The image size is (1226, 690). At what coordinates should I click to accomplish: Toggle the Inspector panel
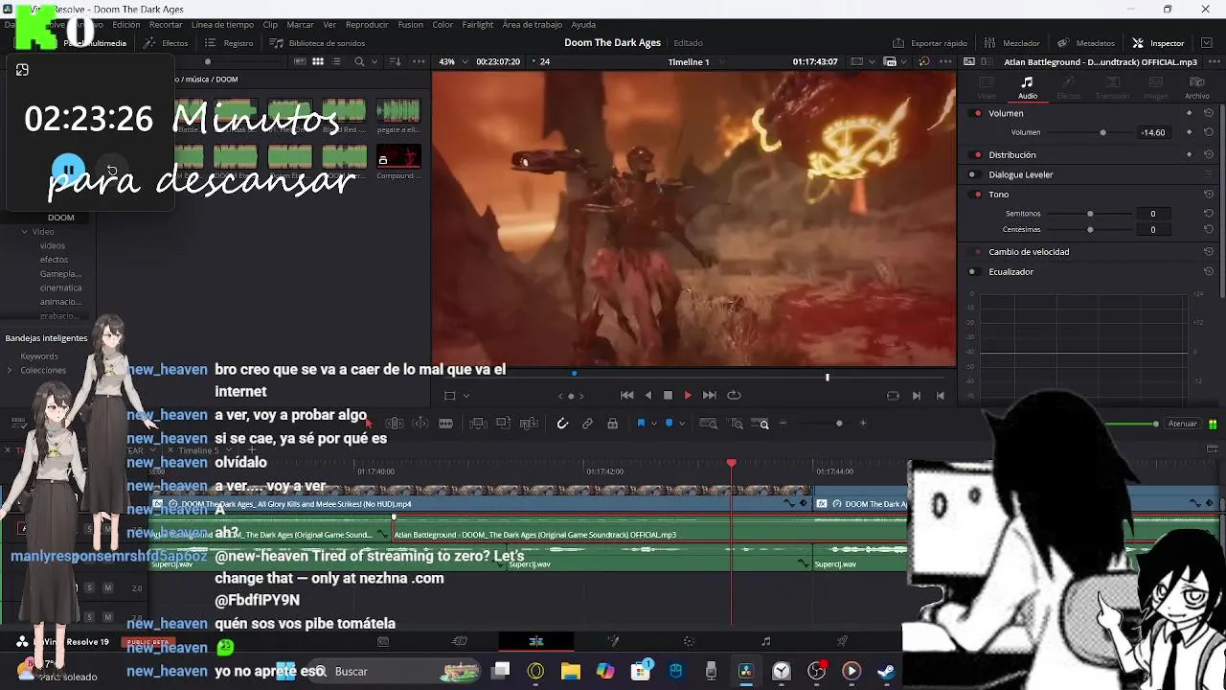tap(1158, 43)
